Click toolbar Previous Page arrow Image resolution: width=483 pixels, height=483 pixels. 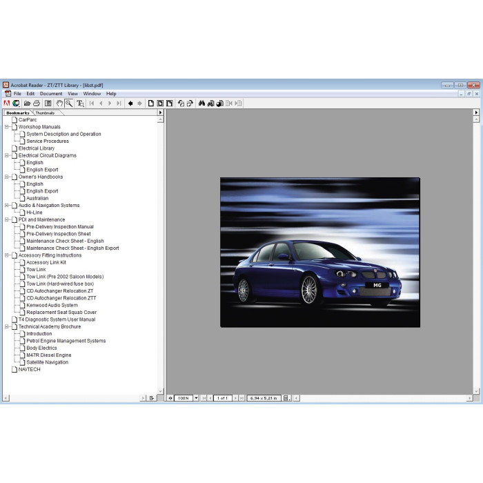[101, 103]
